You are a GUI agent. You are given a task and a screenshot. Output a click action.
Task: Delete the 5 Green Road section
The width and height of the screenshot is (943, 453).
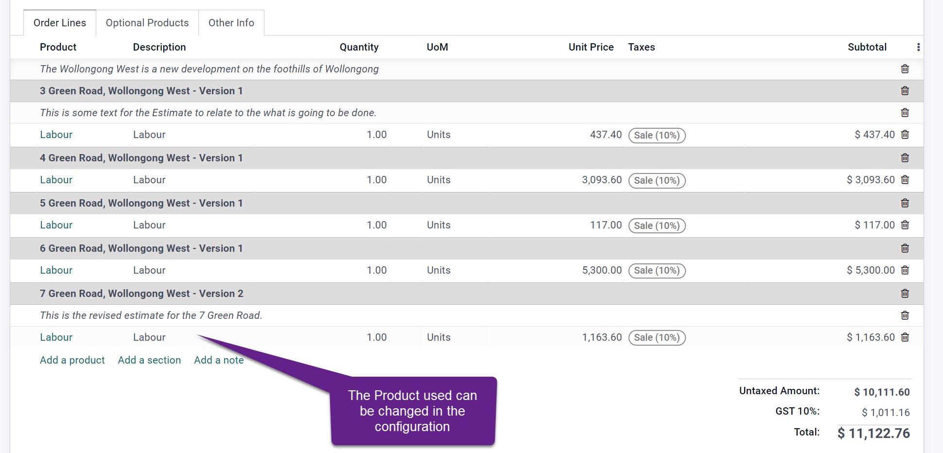905,203
